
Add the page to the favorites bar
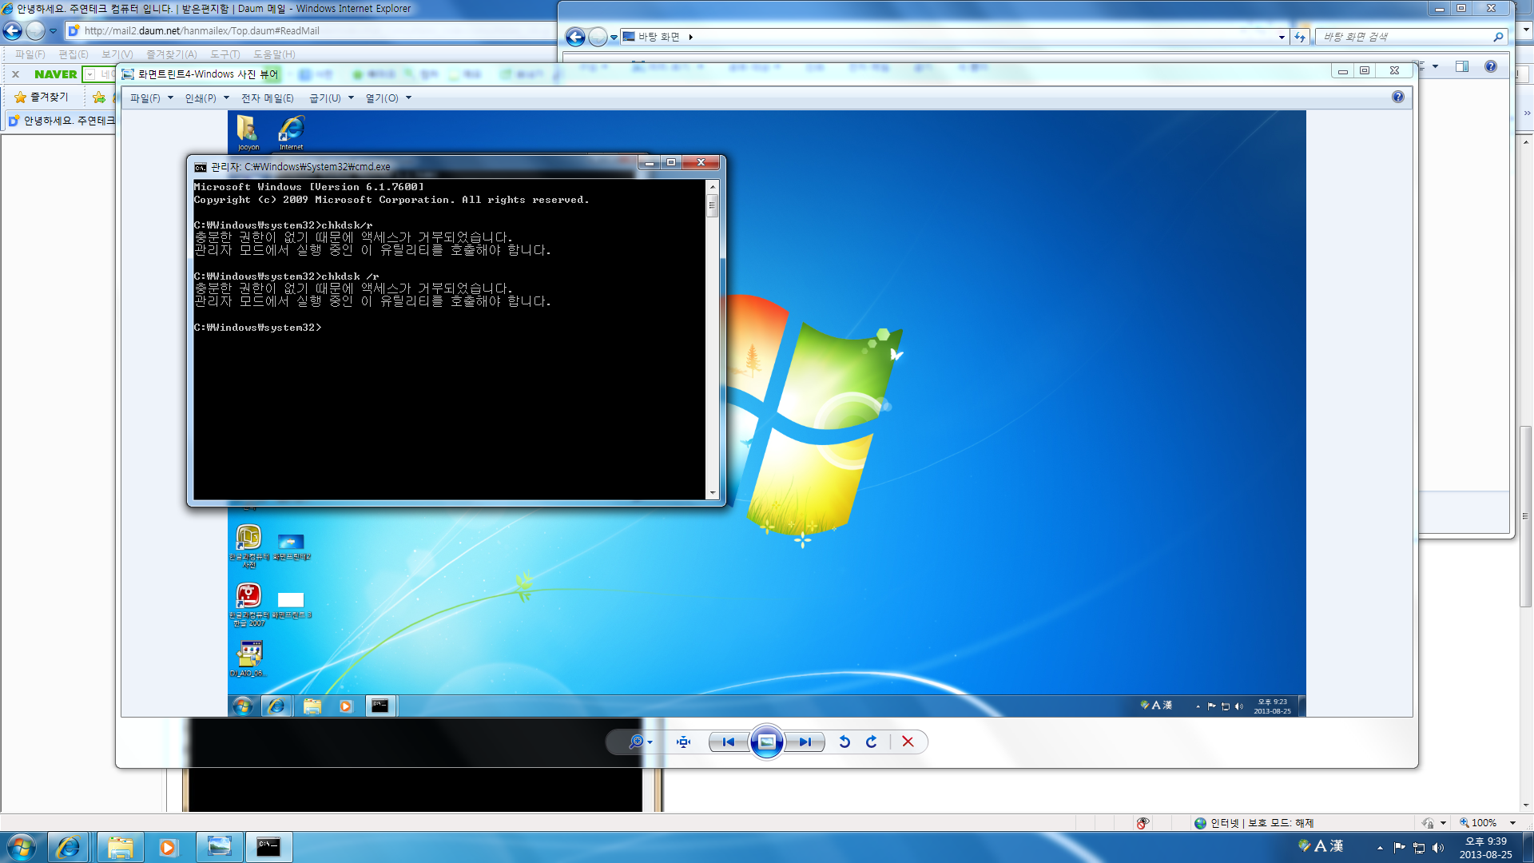(x=99, y=97)
